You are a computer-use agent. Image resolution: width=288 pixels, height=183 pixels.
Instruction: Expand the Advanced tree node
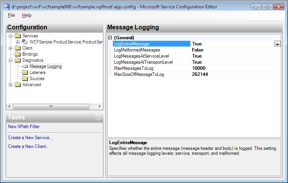coord(10,85)
